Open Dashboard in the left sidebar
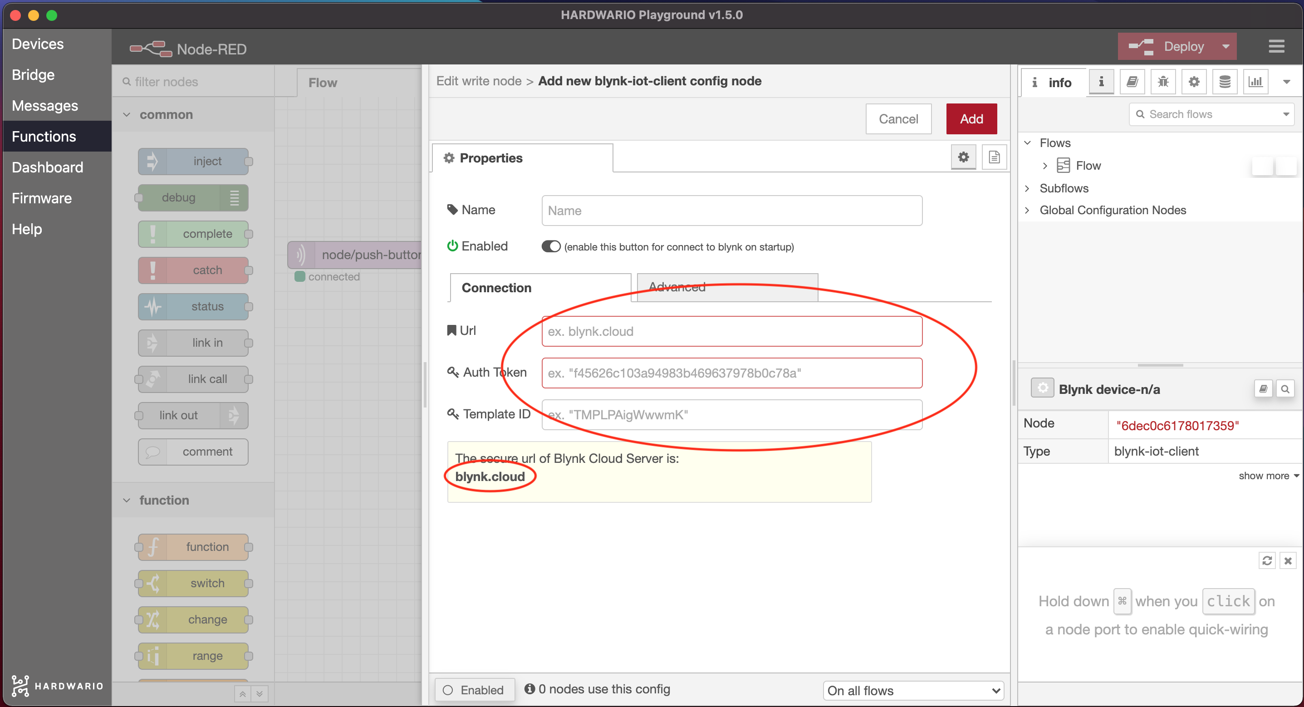 [47, 167]
